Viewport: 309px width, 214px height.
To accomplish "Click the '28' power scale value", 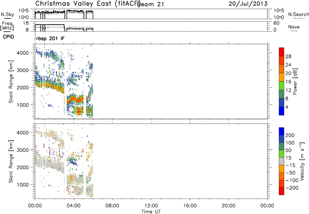I will point(288,56).
